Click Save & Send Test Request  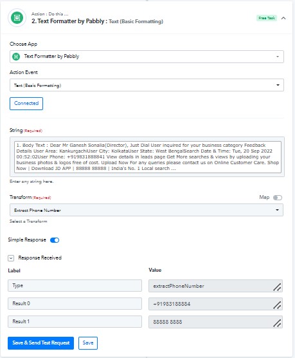[x=40, y=343]
